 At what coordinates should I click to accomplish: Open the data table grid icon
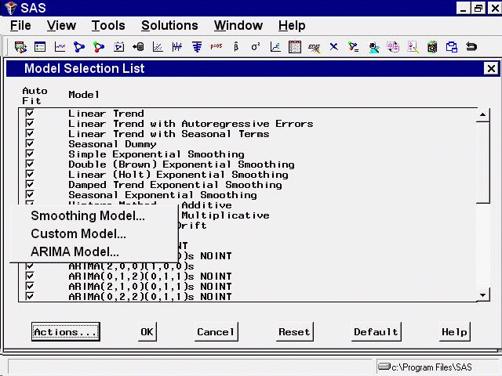295,47
